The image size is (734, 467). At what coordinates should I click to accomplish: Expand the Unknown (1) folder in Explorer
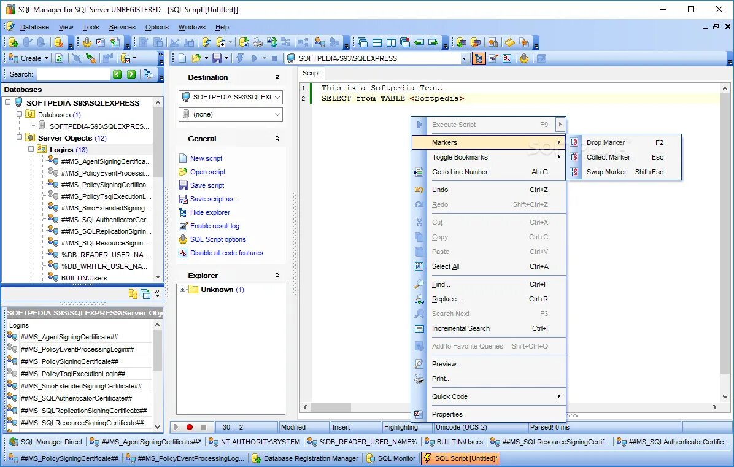182,290
